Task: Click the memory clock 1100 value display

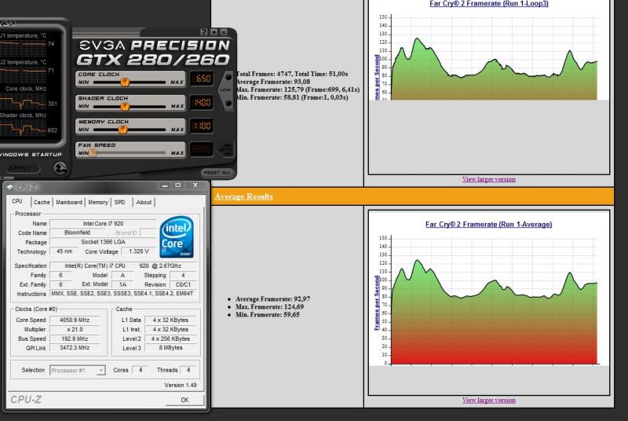Action: tap(201, 126)
